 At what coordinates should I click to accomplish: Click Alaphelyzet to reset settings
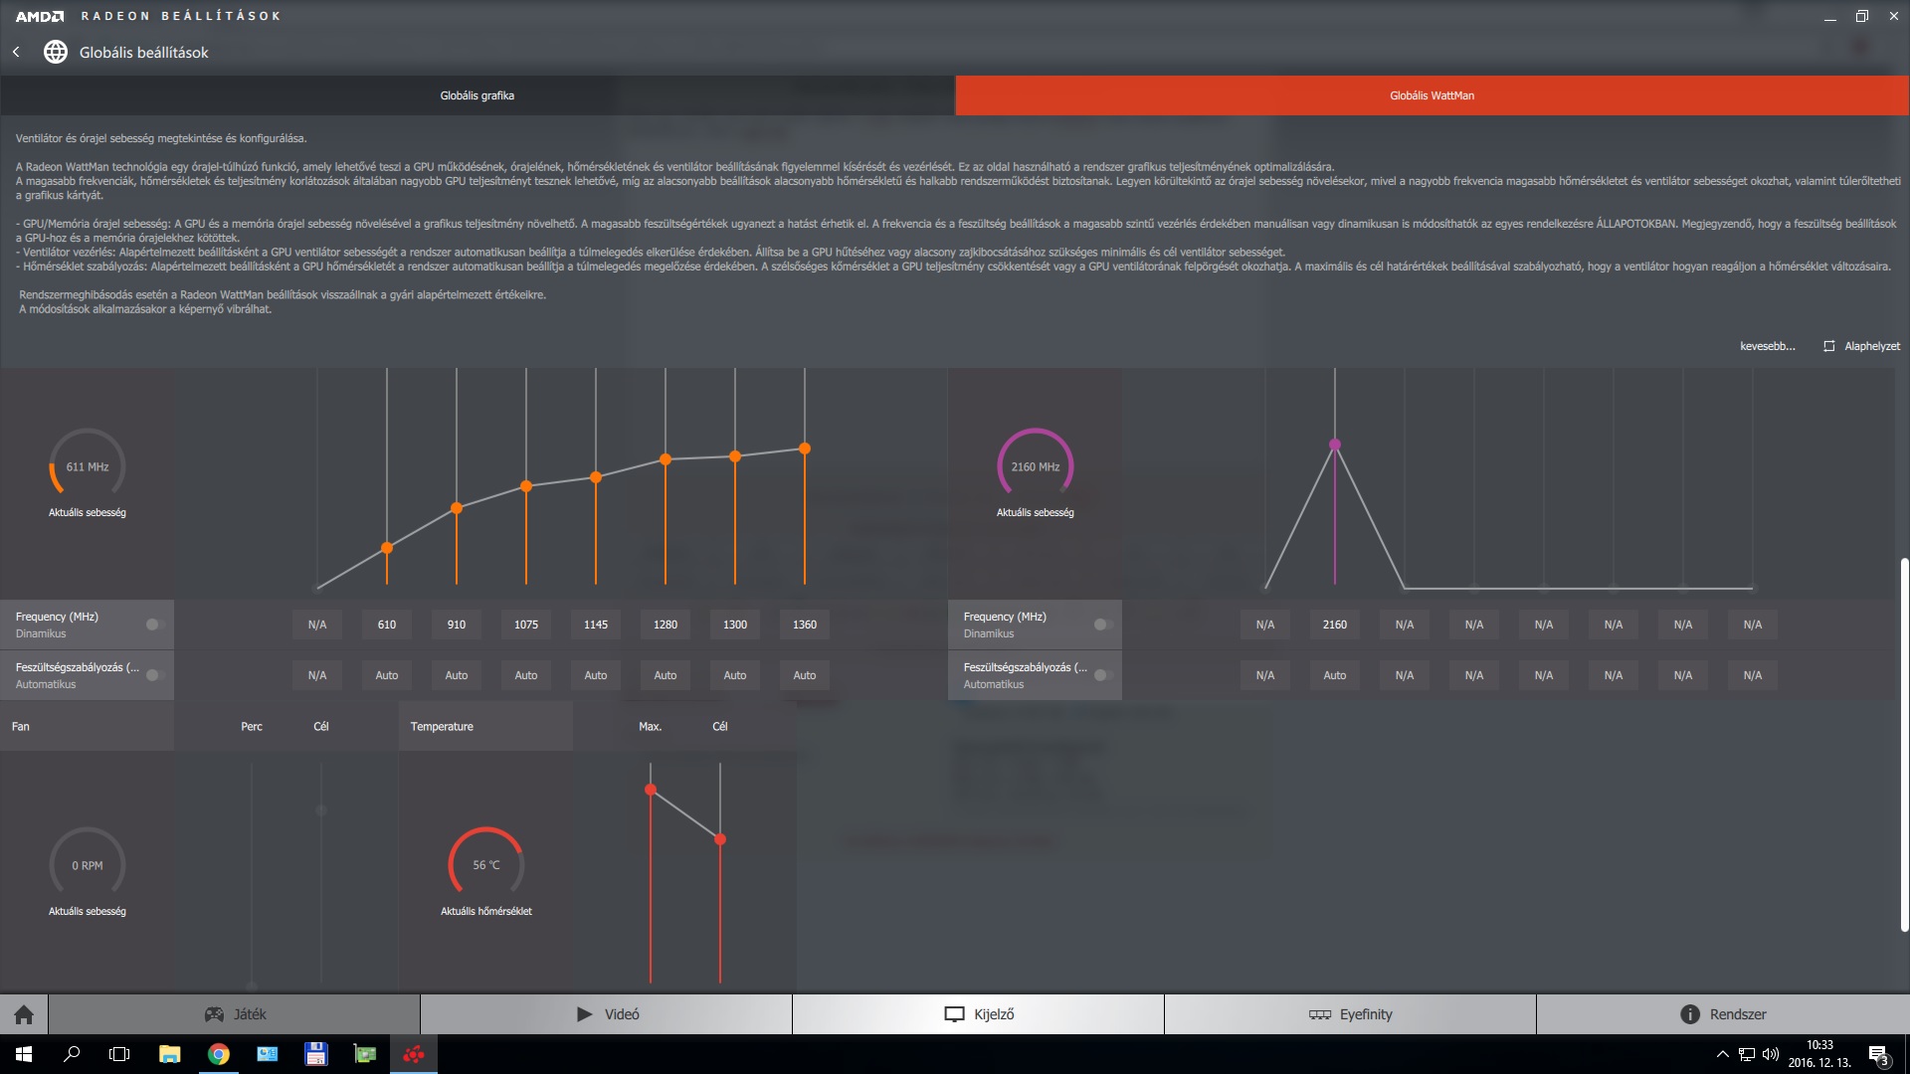1871,346
